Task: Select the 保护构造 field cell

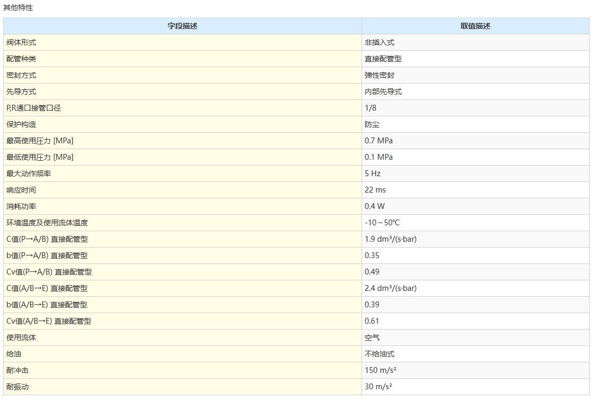Action: point(21,124)
